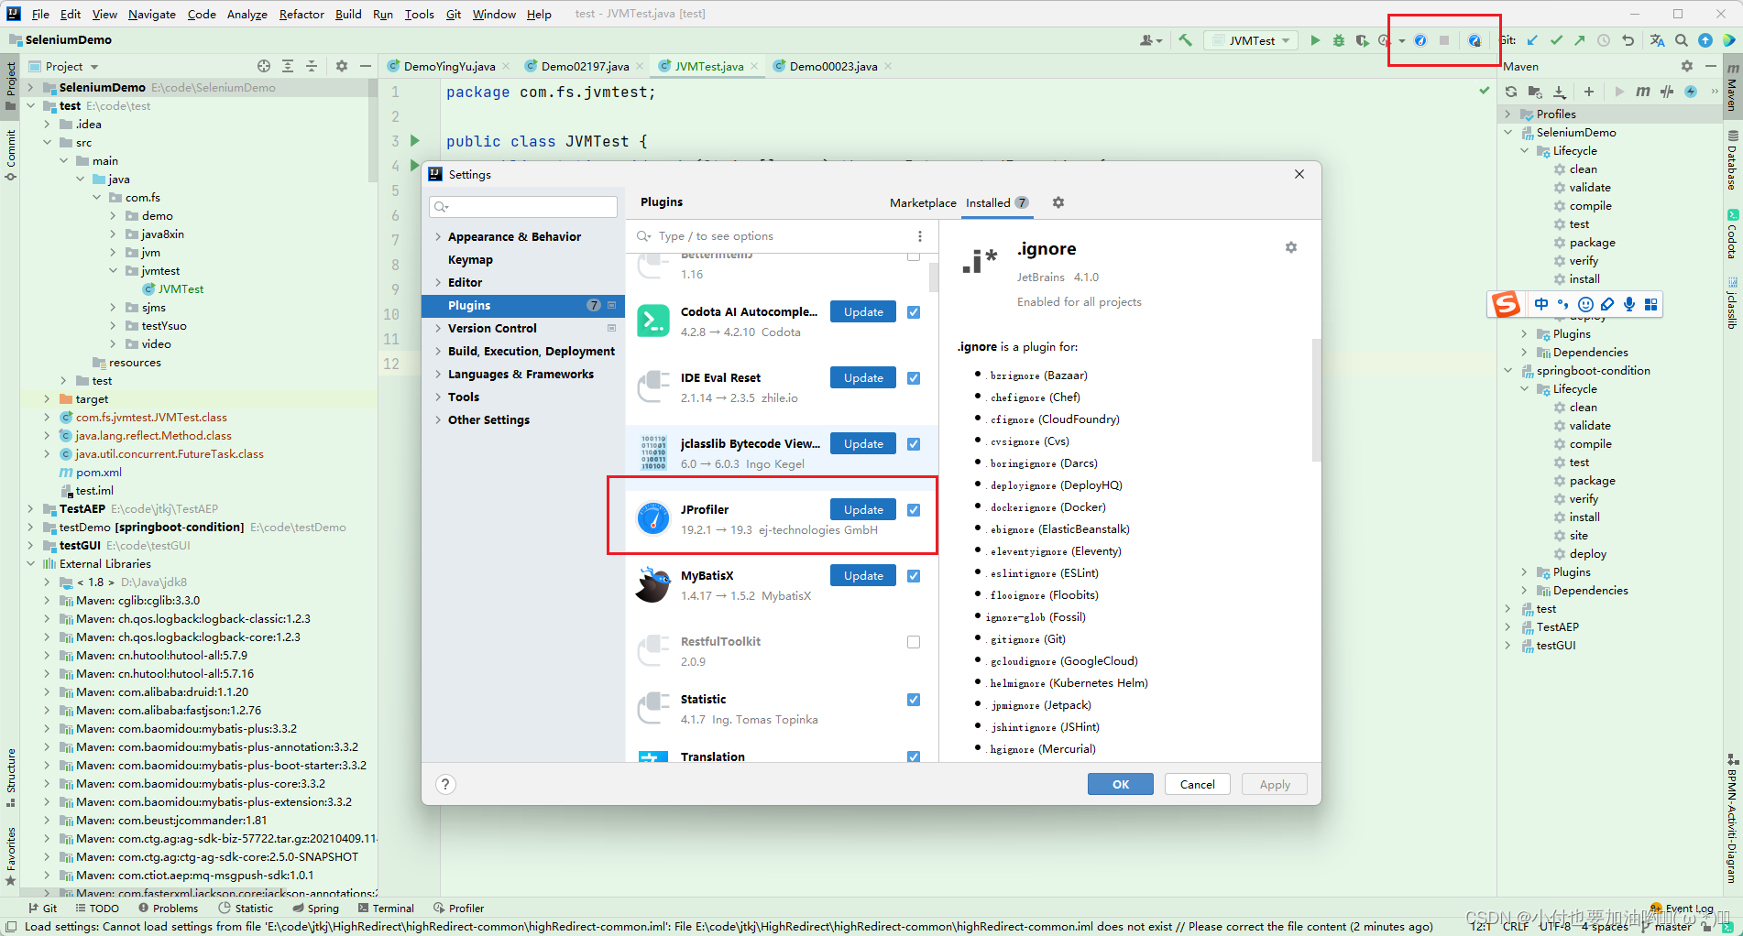The height and width of the screenshot is (936, 1743).
Task: Update the MyBatisX plugin
Action: [863, 575]
